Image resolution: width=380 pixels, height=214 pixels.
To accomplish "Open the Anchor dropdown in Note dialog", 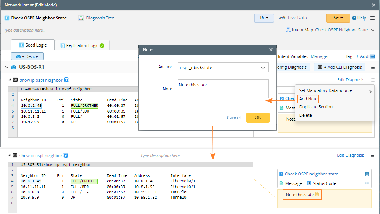I will point(263,68).
